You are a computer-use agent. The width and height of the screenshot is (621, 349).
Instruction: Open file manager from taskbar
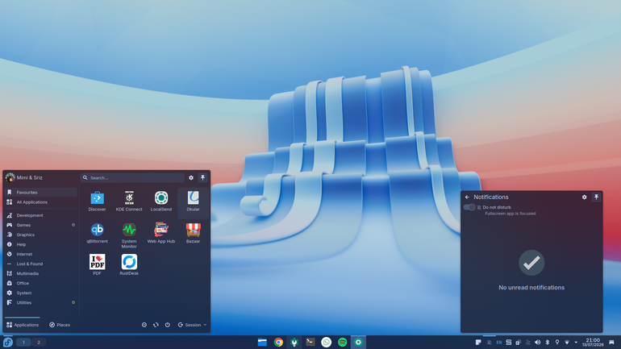point(262,343)
